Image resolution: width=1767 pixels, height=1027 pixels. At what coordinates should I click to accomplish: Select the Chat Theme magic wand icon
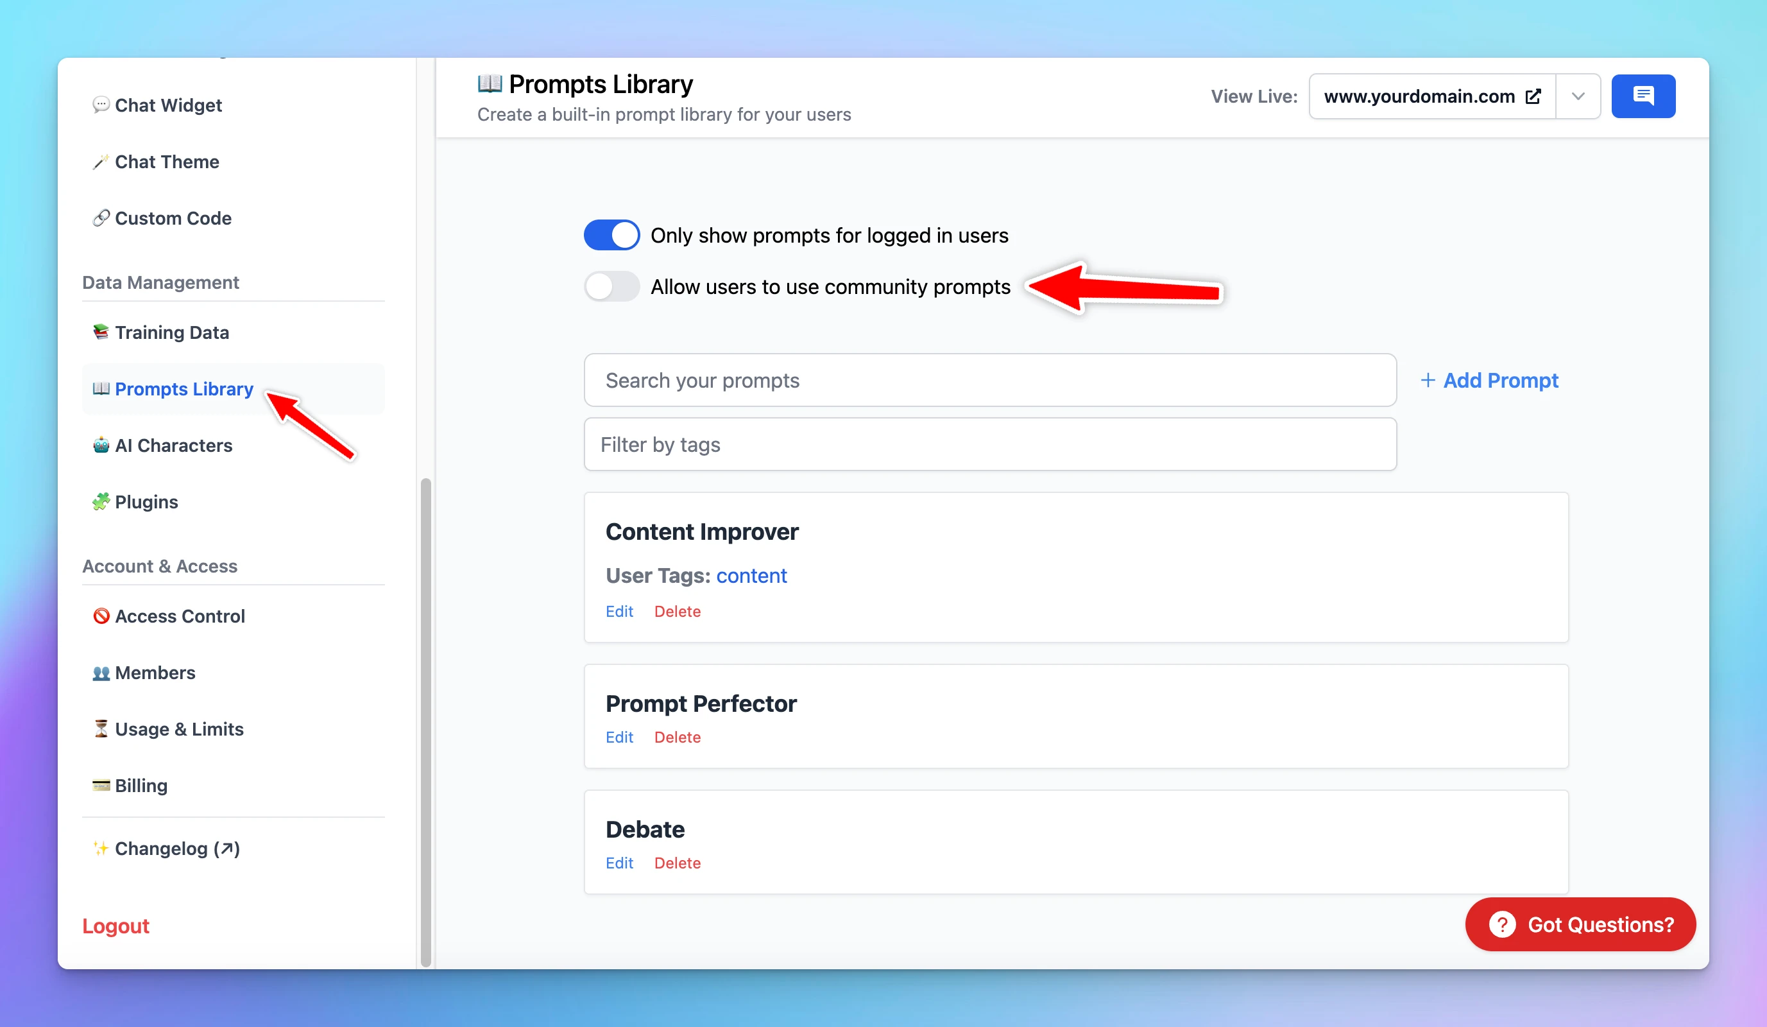[101, 161]
